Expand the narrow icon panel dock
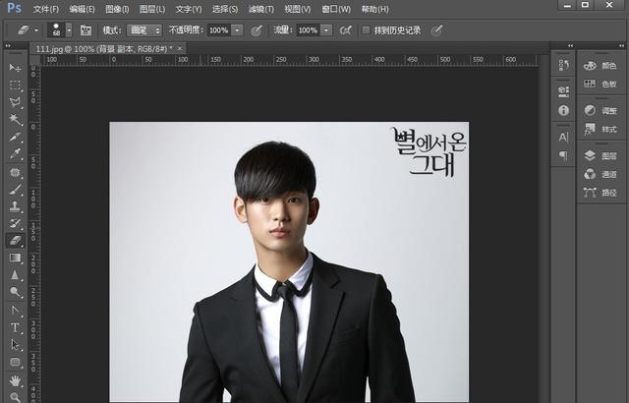The image size is (629, 403). tap(570, 46)
